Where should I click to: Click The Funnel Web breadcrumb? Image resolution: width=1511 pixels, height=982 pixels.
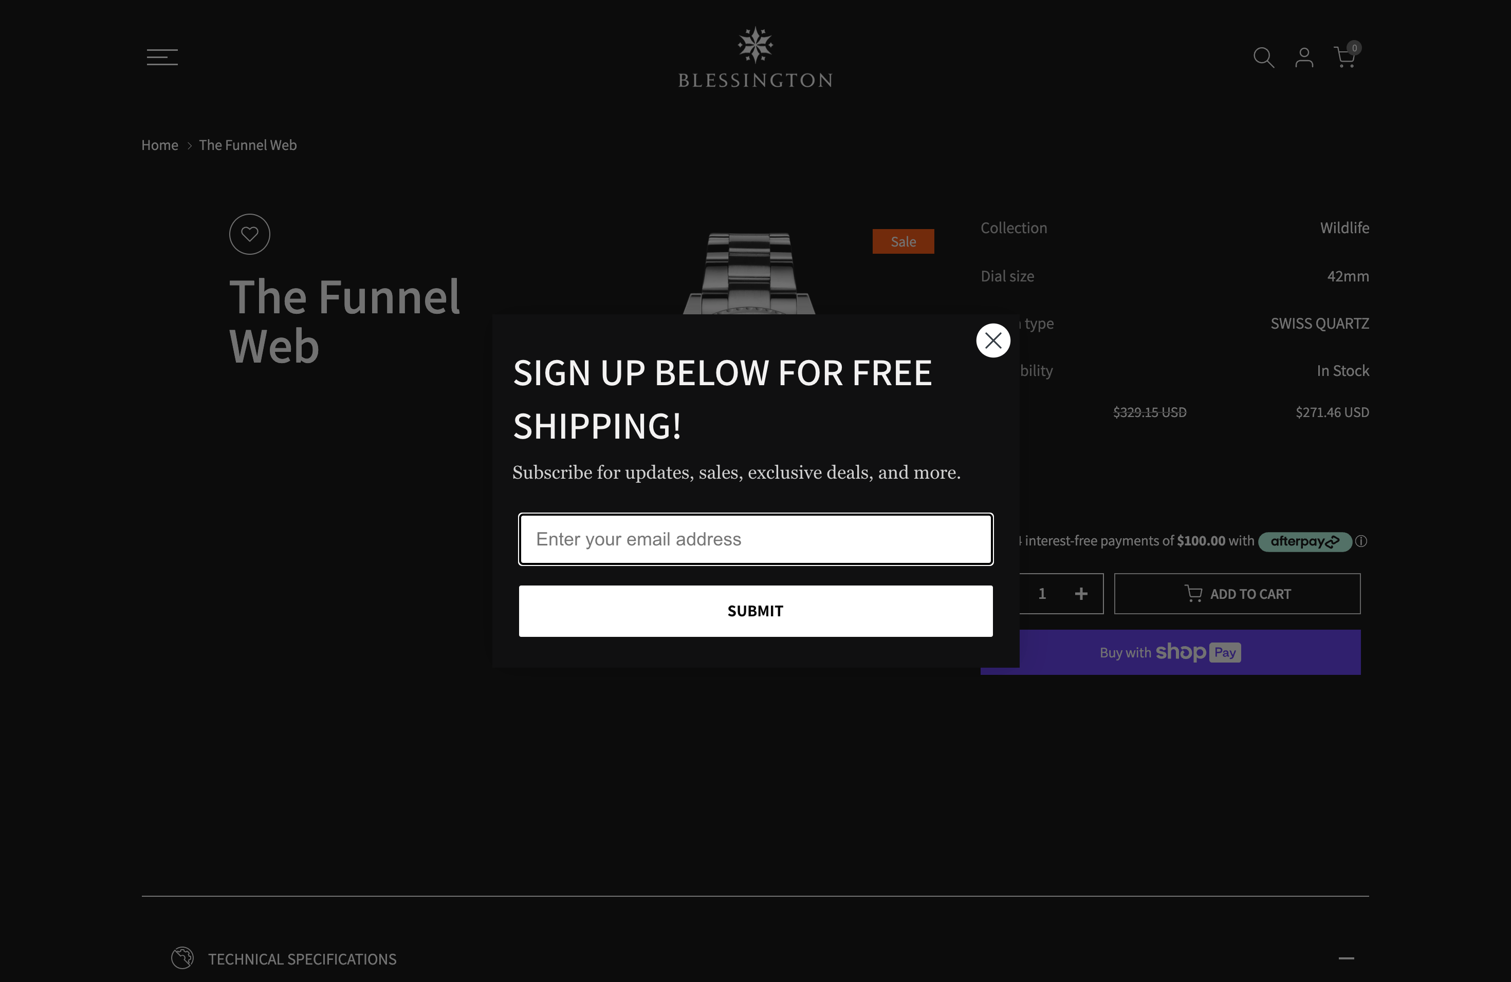tap(248, 145)
